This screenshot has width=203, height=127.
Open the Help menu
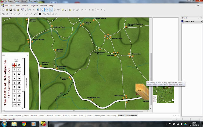pyautogui.click(x=51, y=6)
